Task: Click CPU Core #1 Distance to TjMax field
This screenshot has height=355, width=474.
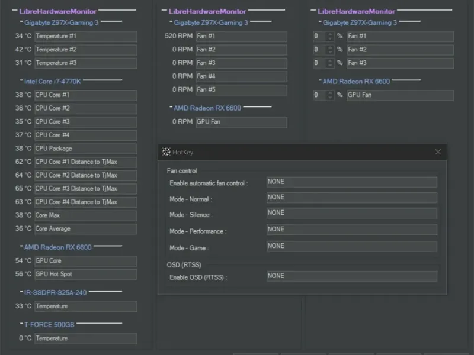Action: click(85, 162)
